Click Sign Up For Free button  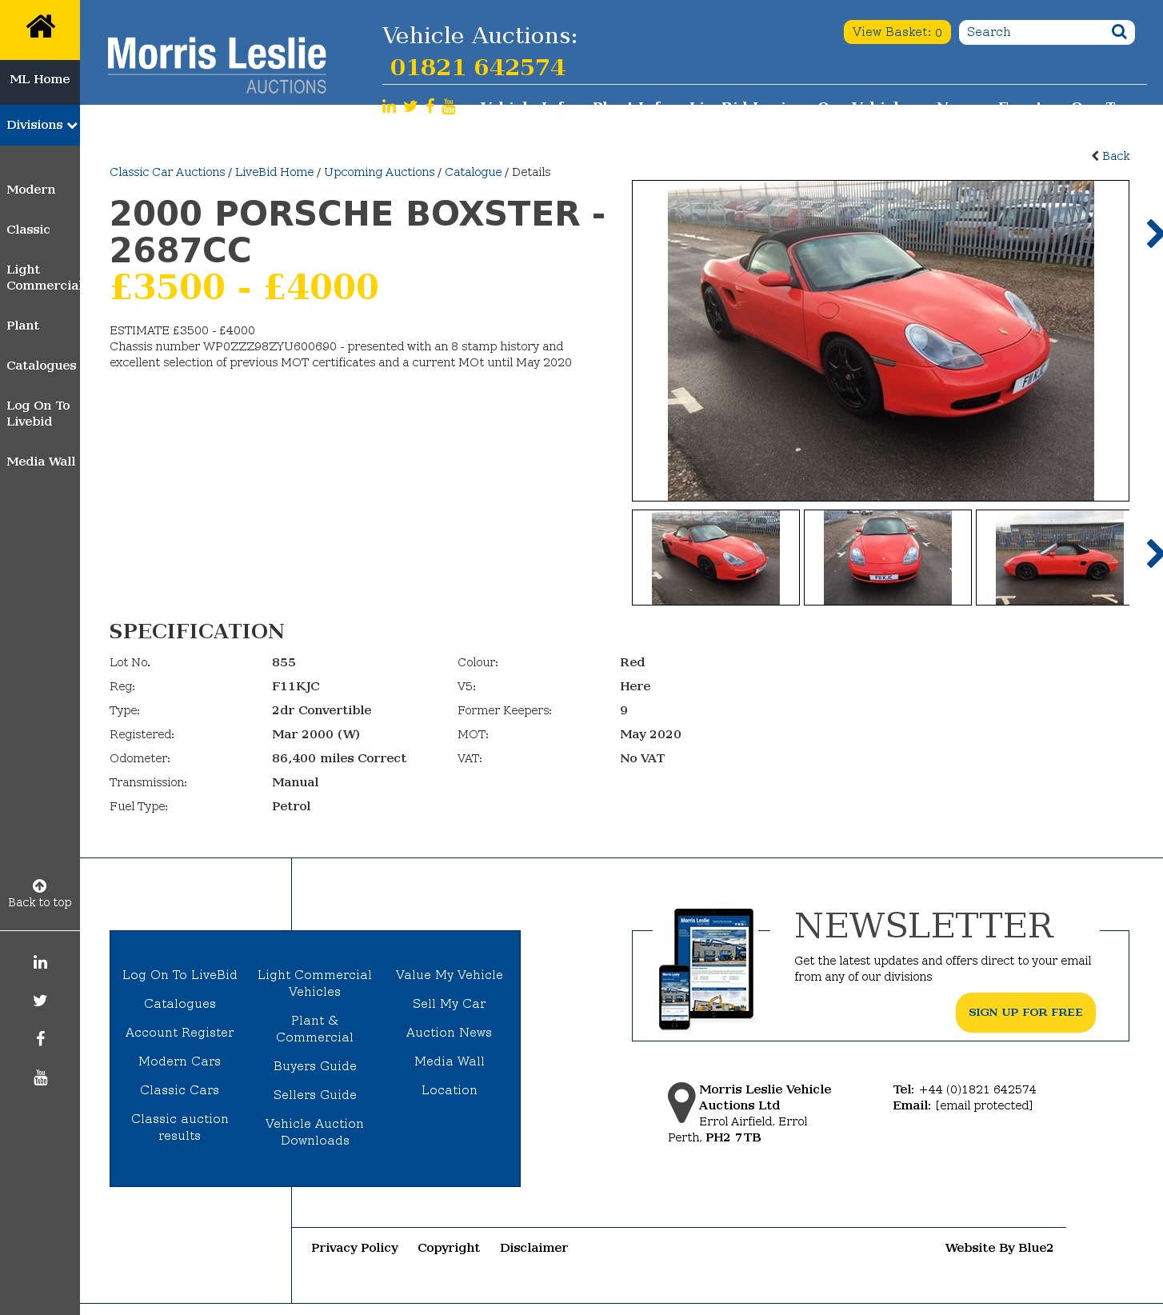click(x=1025, y=1013)
